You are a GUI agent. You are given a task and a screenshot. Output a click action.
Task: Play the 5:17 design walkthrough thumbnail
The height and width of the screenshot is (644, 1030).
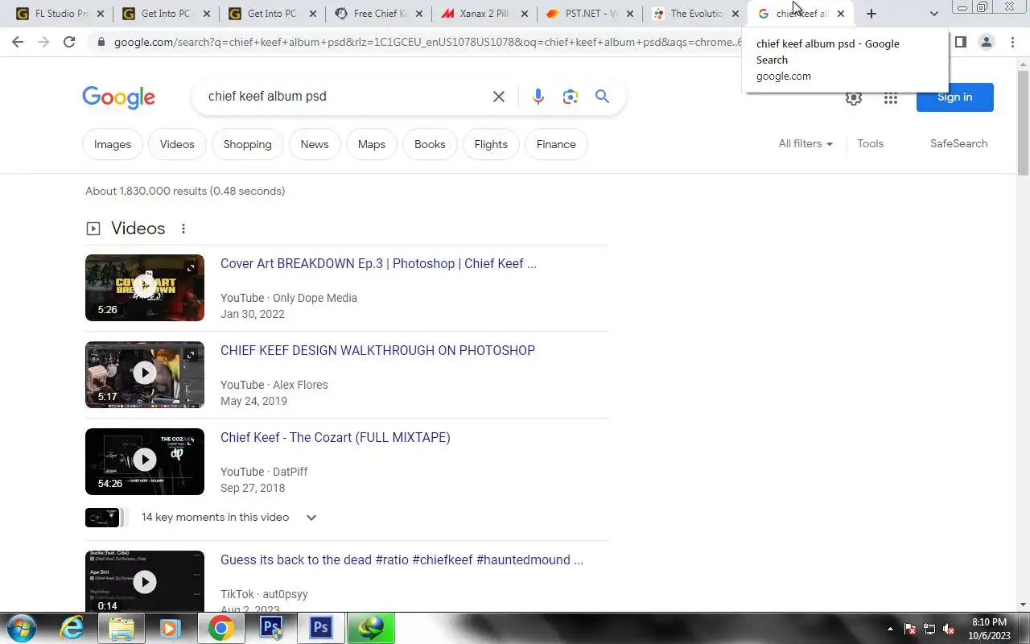coord(145,374)
